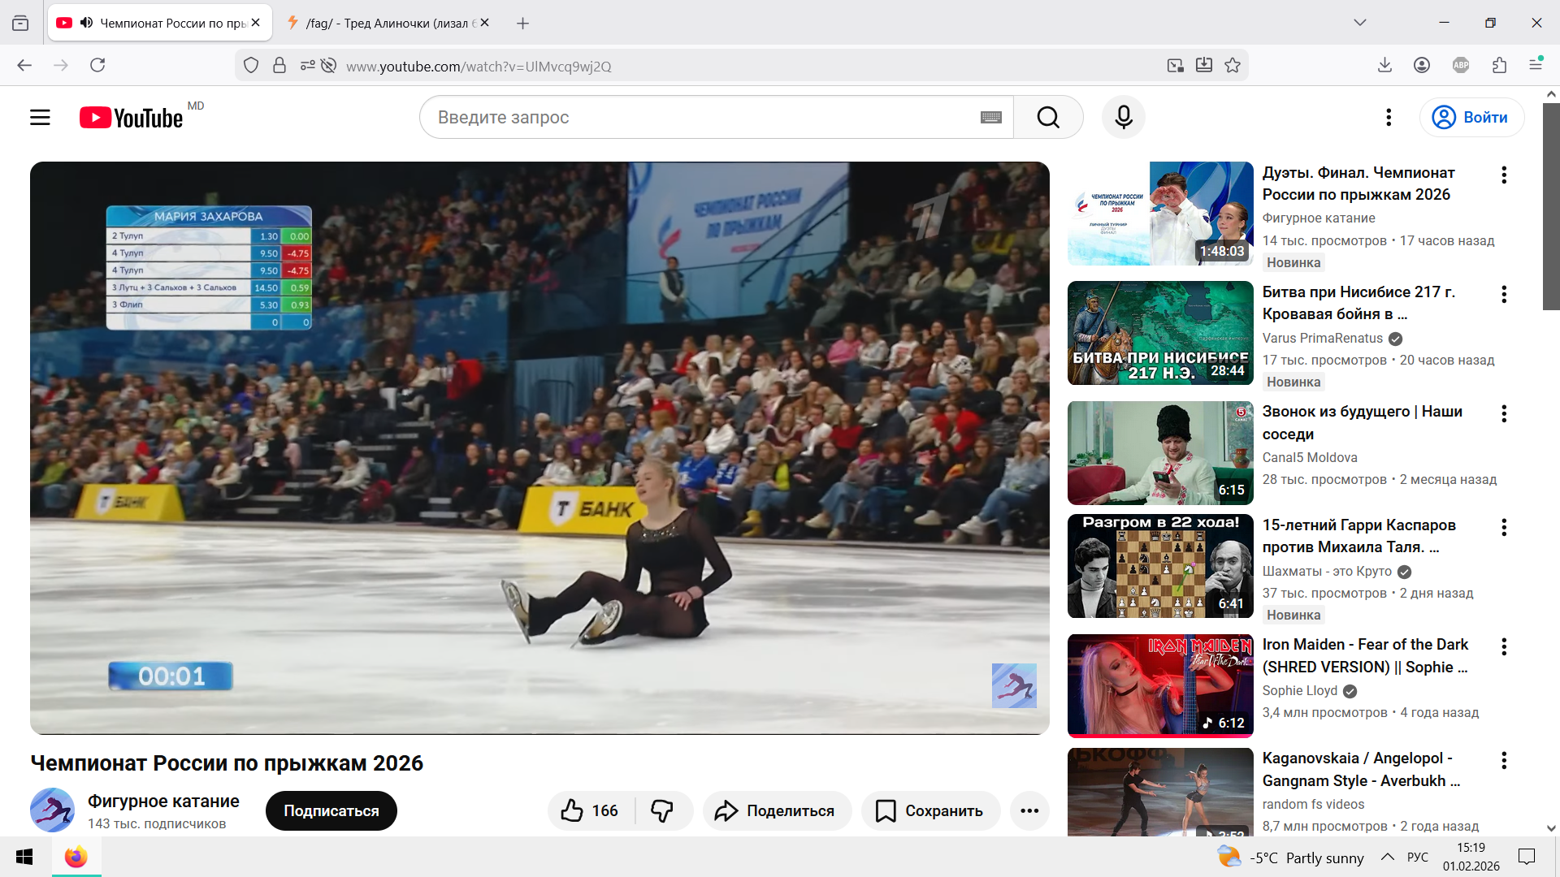
Task: Click the Подписаться subscribe button
Action: pyautogui.click(x=331, y=810)
